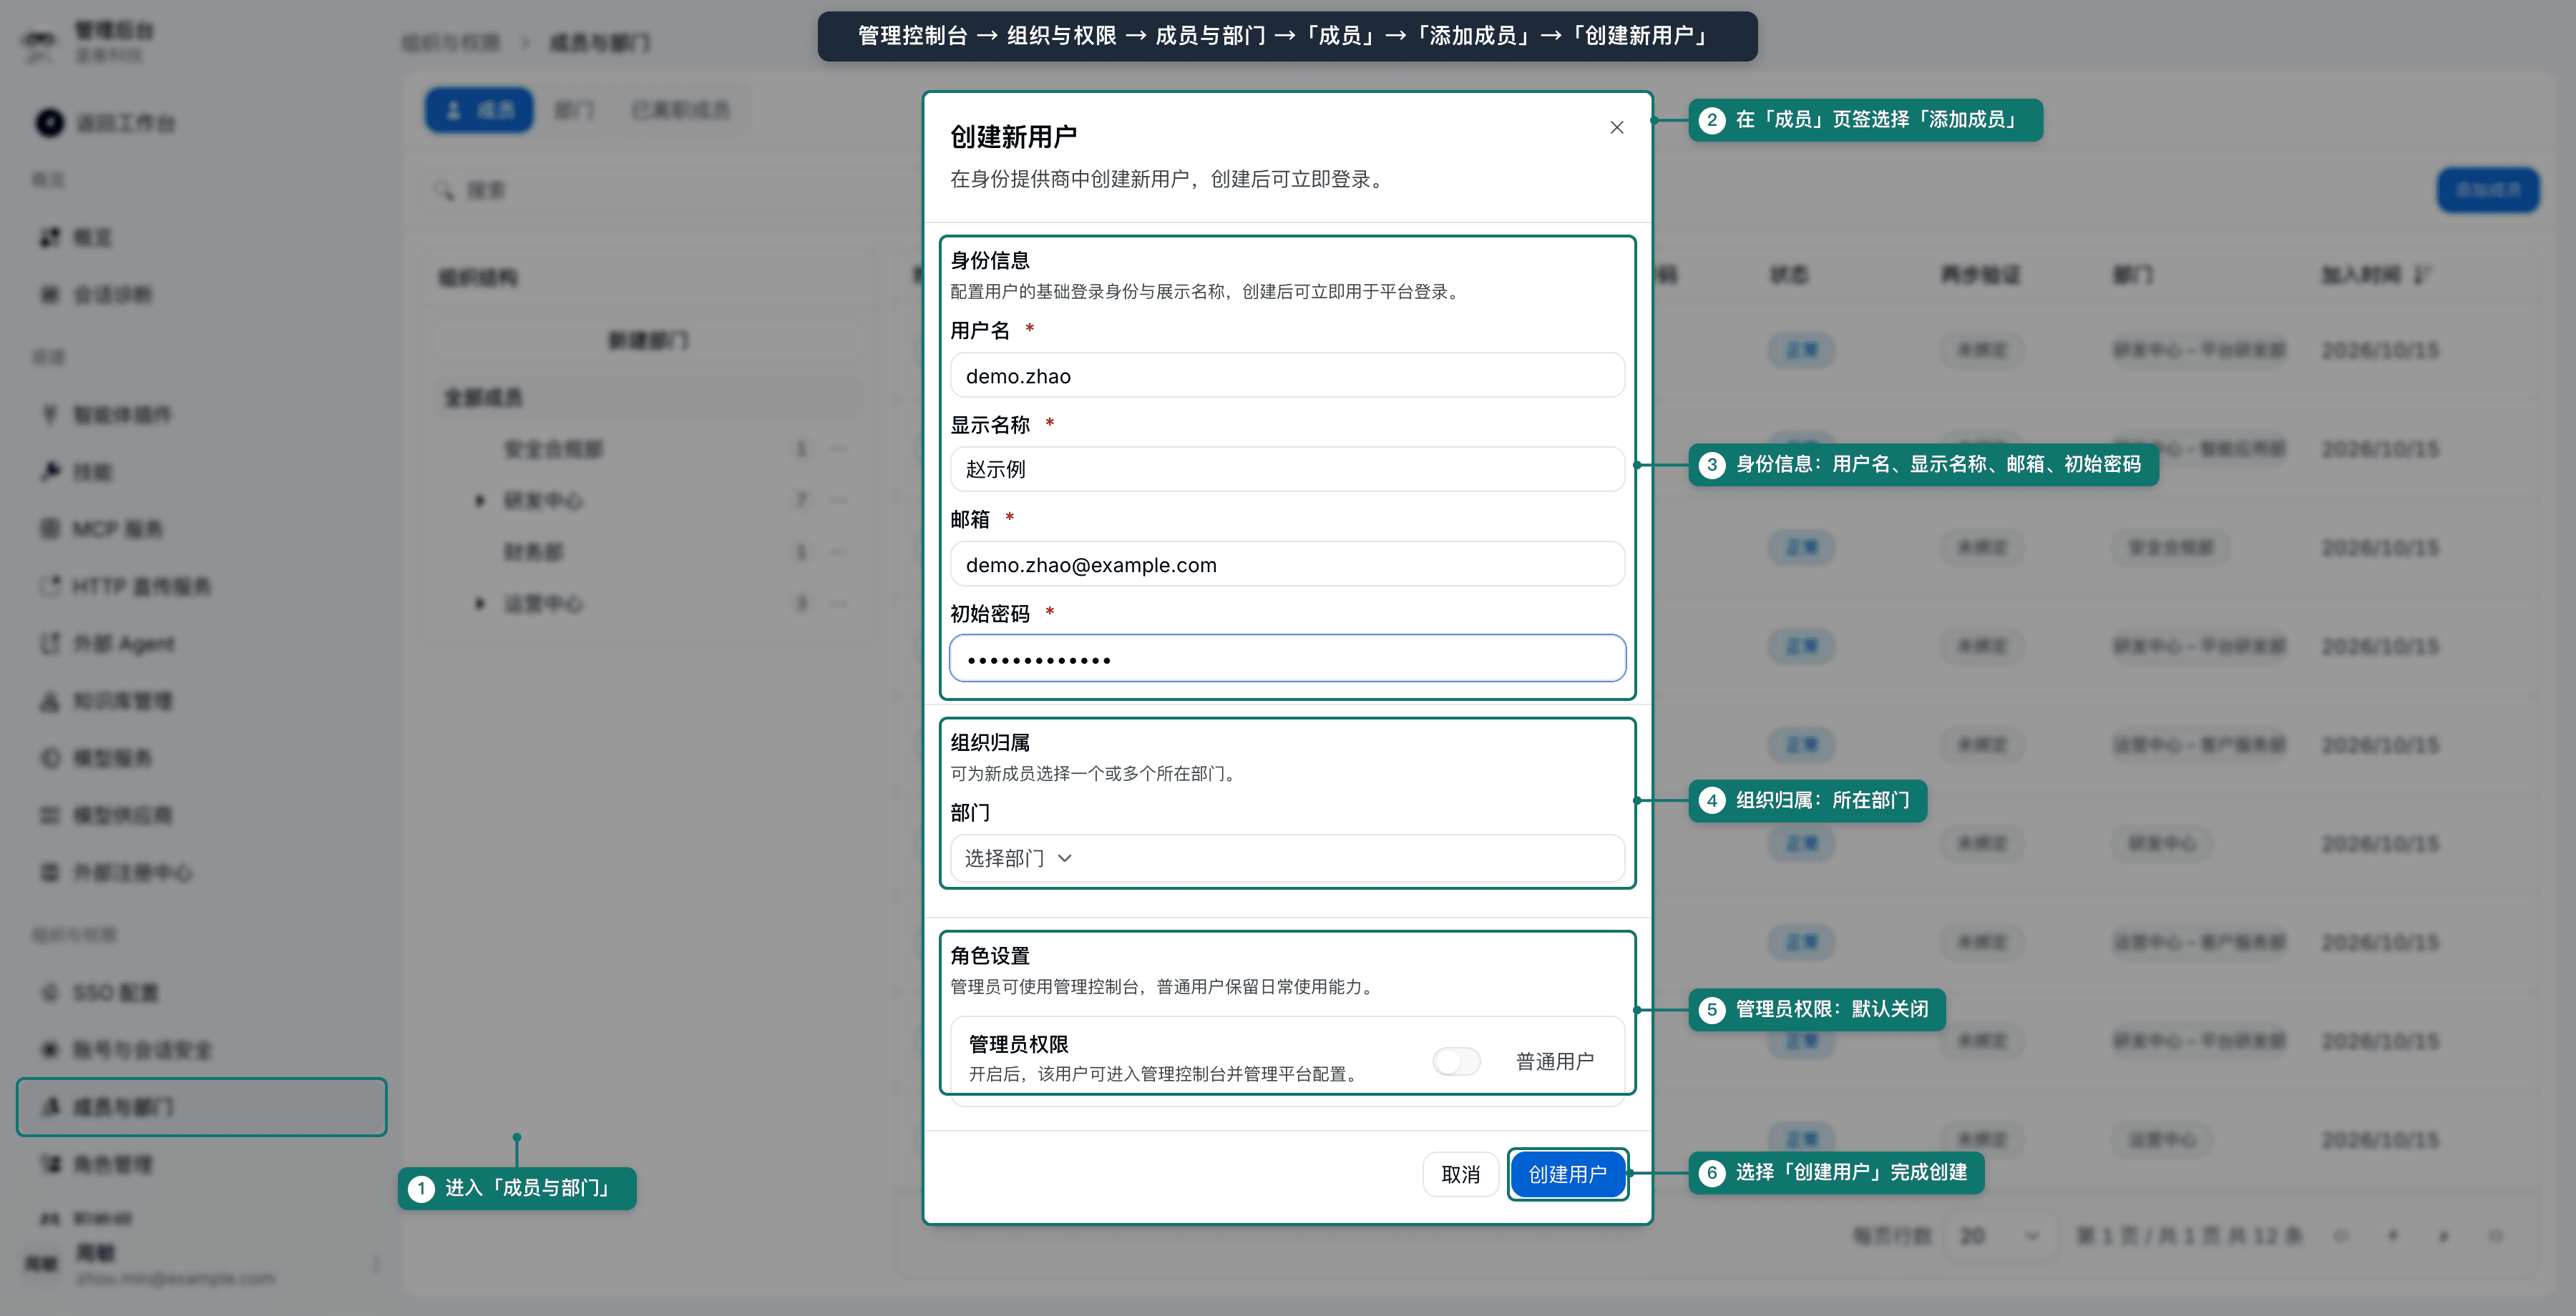Open HTTP 直传服务 icon in the sidebar

[49, 586]
